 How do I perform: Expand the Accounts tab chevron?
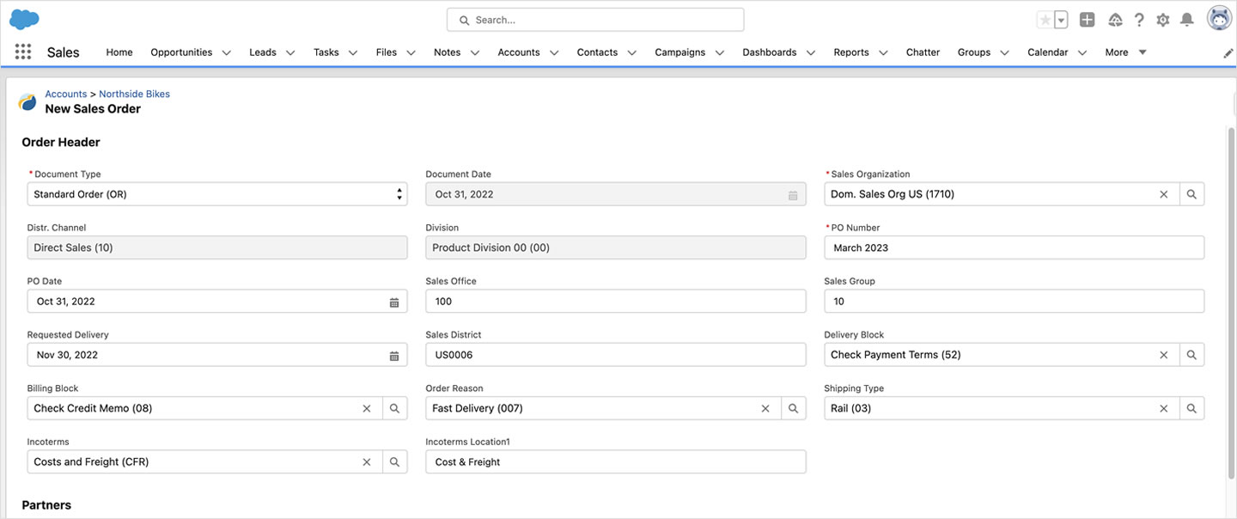[554, 52]
